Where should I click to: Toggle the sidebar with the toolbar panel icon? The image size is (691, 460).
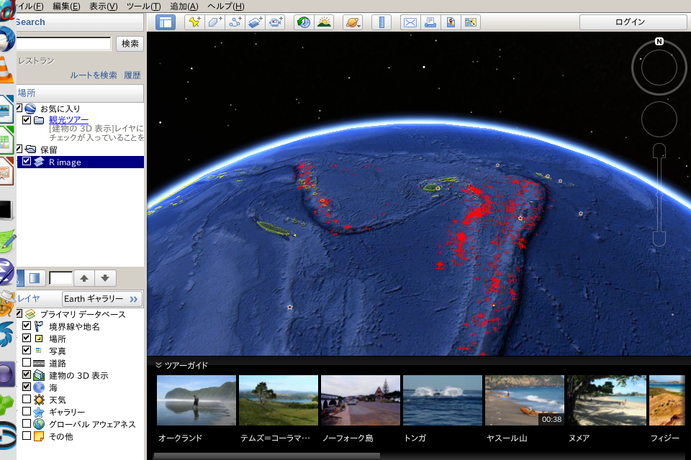[166, 22]
